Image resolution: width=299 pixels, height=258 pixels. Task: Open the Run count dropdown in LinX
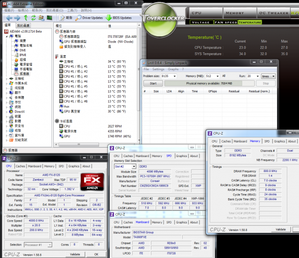(x=257, y=76)
